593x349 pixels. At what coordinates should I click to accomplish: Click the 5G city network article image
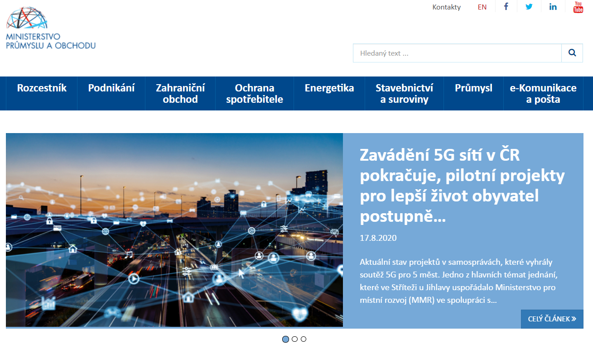tap(174, 230)
